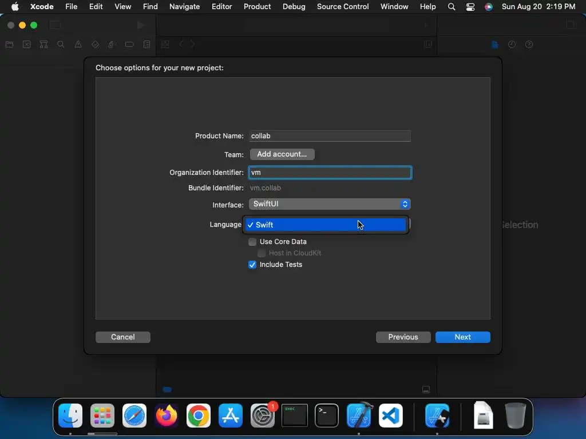
Task: Click the Next button
Action: click(462, 337)
